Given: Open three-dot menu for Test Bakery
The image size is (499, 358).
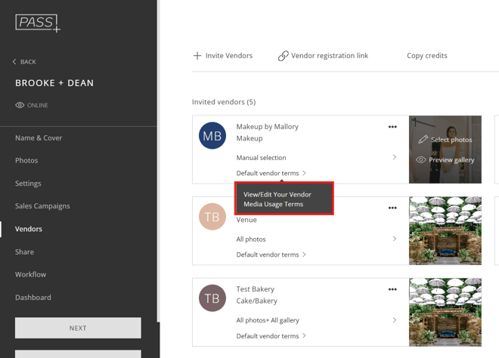Looking at the screenshot, I should [x=392, y=289].
